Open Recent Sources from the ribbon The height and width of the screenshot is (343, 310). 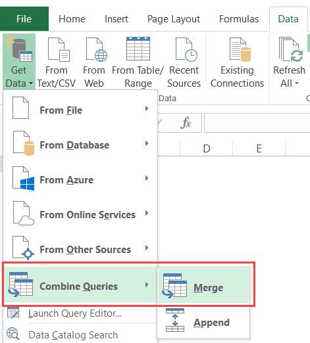pyautogui.click(x=184, y=62)
